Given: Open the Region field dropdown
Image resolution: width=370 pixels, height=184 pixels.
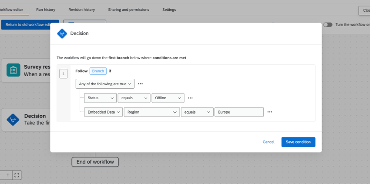Looking at the screenshot, I should [x=151, y=112].
